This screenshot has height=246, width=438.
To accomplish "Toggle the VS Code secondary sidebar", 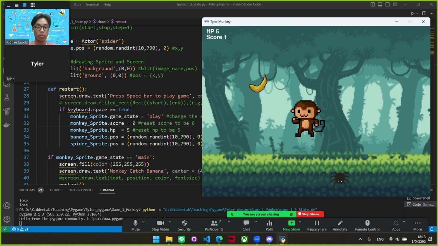I will [x=388, y=4].
